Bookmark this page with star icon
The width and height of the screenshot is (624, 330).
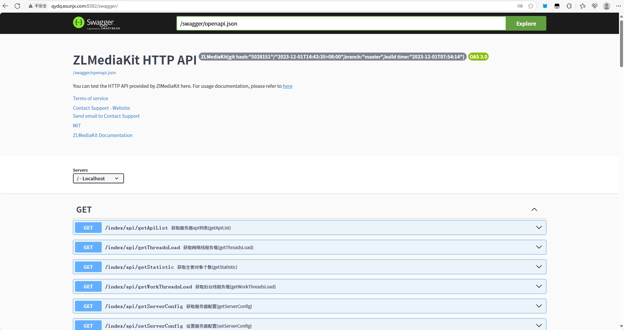coord(531,6)
